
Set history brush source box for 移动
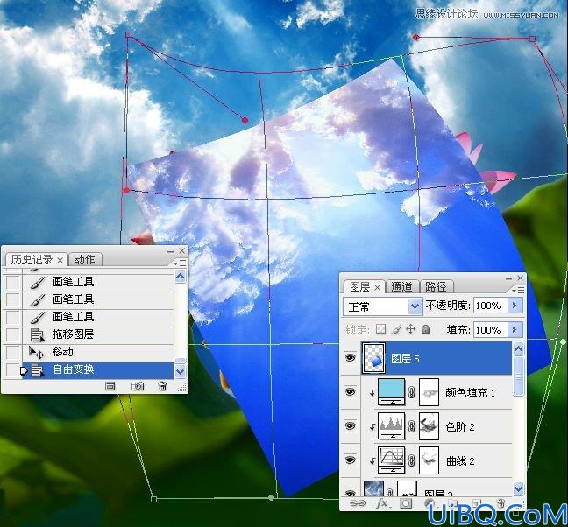tap(13, 352)
